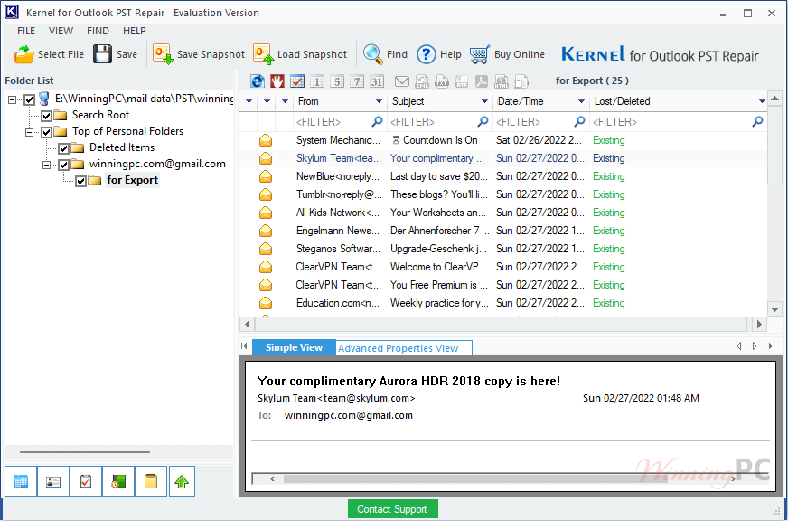
Task: Select the Steganos Software Upgrade-Geschenk email
Action: point(503,249)
